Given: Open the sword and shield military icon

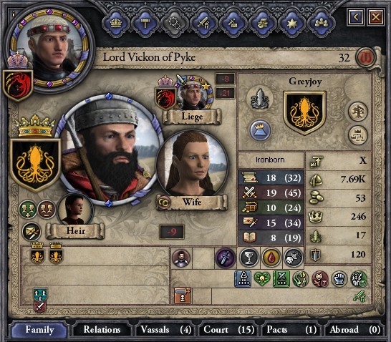Looking at the screenshot, I should (203, 24).
